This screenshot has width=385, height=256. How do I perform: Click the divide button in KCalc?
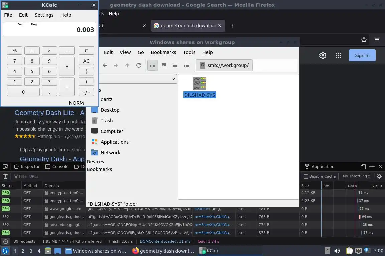click(x=32, y=51)
